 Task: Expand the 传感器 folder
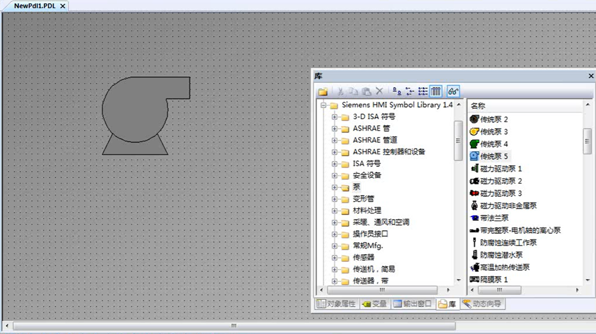[335, 258]
